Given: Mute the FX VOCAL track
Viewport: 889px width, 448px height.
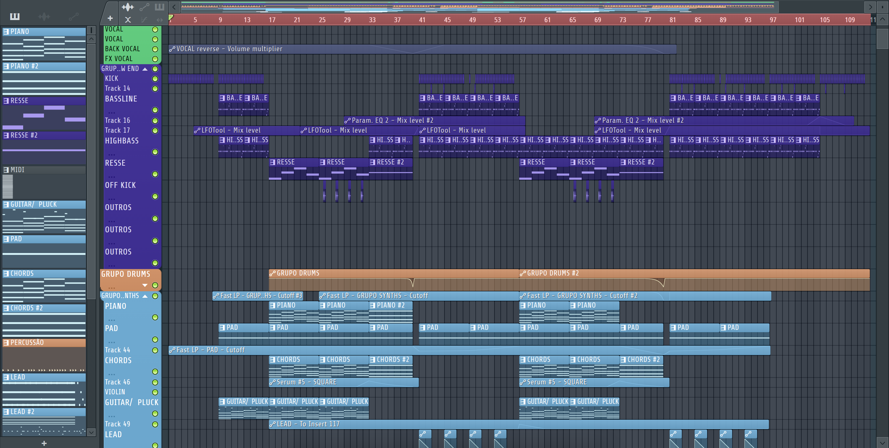Looking at the screenshot, I should (x=155, y=59).
